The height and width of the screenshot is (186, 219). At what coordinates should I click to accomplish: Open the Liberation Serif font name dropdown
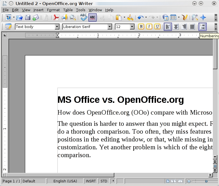pos(110,27)
